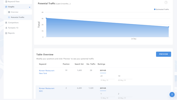Click estimated traffic value 1,320
177x100 pixels.
[x=91, y=88]
